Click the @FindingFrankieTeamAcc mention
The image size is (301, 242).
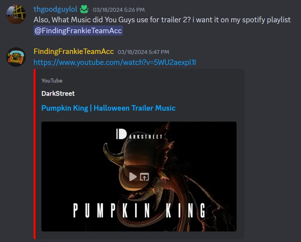pos(78,30)
